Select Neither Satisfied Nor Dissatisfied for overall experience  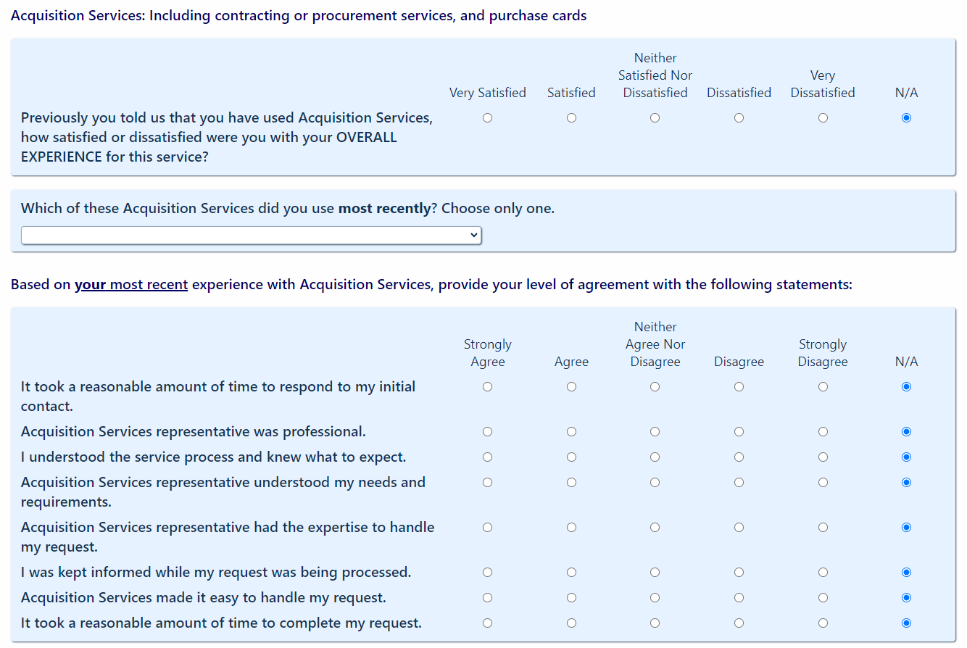655,118
